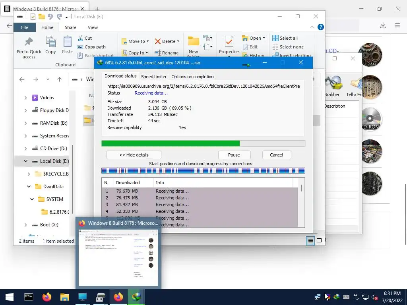This screenshot has height=305, width=407.
Task: Select Boot (X:) drive in tree
Action: 45,225
